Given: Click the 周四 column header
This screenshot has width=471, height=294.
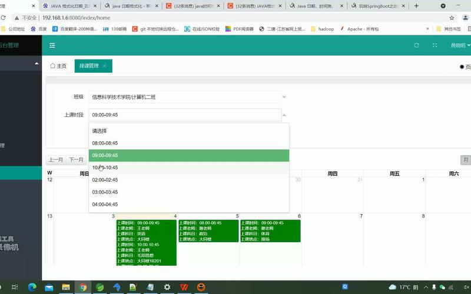Looking at the screenshot, I should (333, 173).
